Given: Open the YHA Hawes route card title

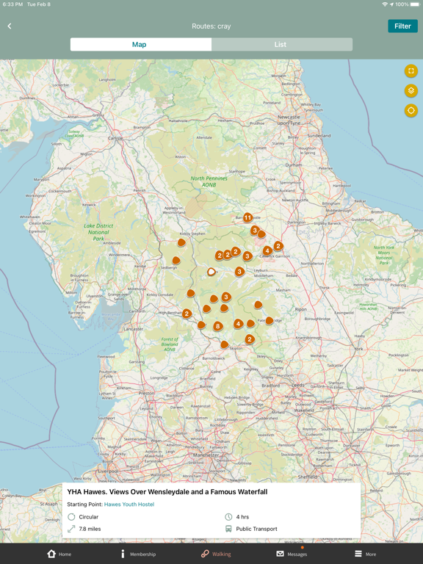Looking at the screenshot, I should pos(167,492).
